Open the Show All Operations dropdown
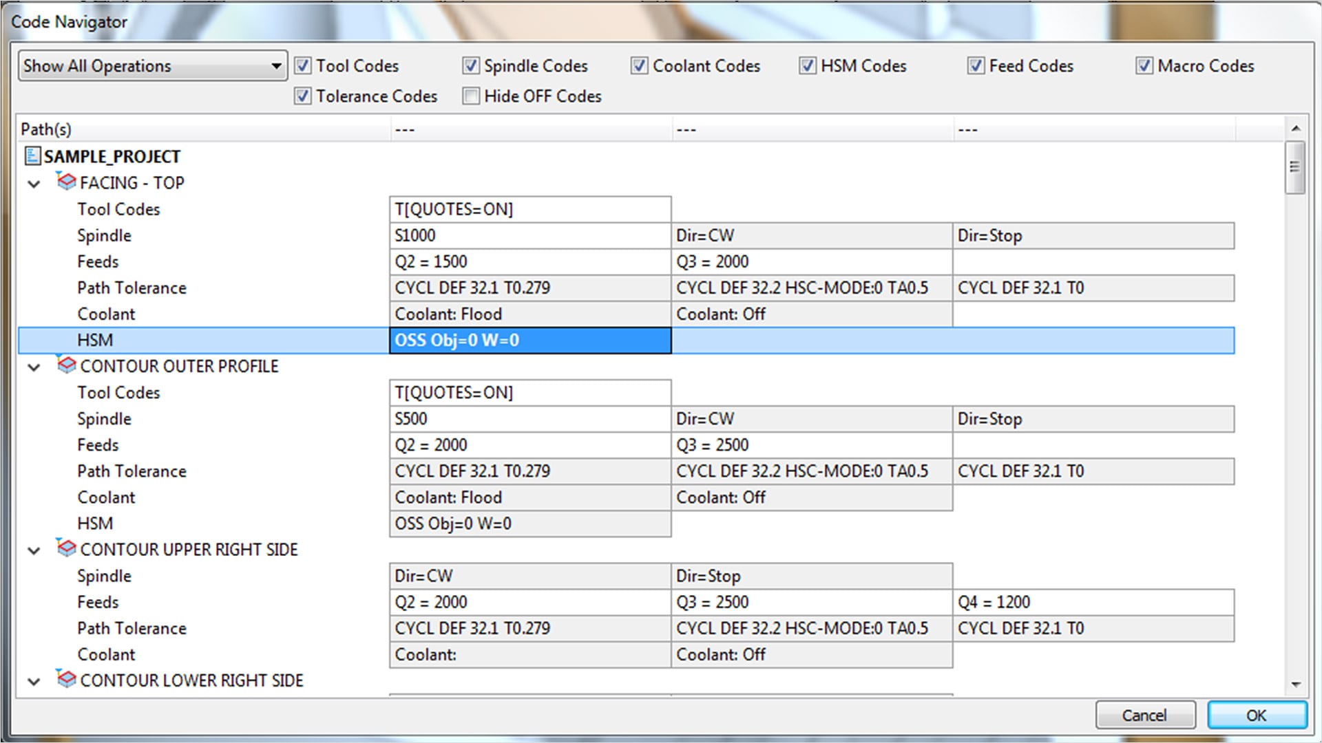Image resolution: width=1322 pixels, height=743 pixels. coord(153,66)
